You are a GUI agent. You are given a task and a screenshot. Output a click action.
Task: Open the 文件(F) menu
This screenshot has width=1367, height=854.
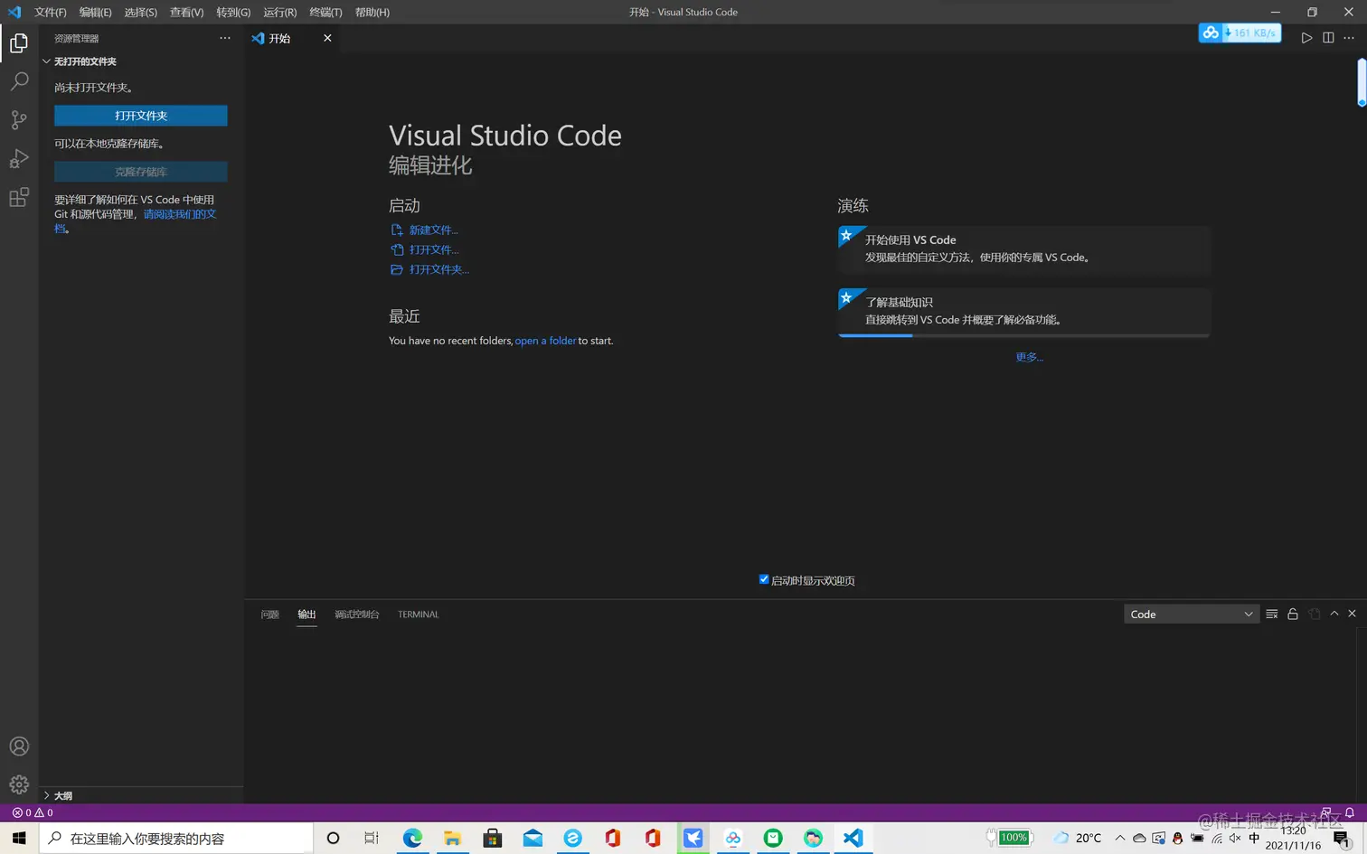(x=51, y=12)
